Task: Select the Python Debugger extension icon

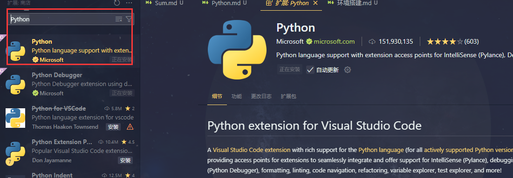Action: pyautogui.click(x=15, y=84)
